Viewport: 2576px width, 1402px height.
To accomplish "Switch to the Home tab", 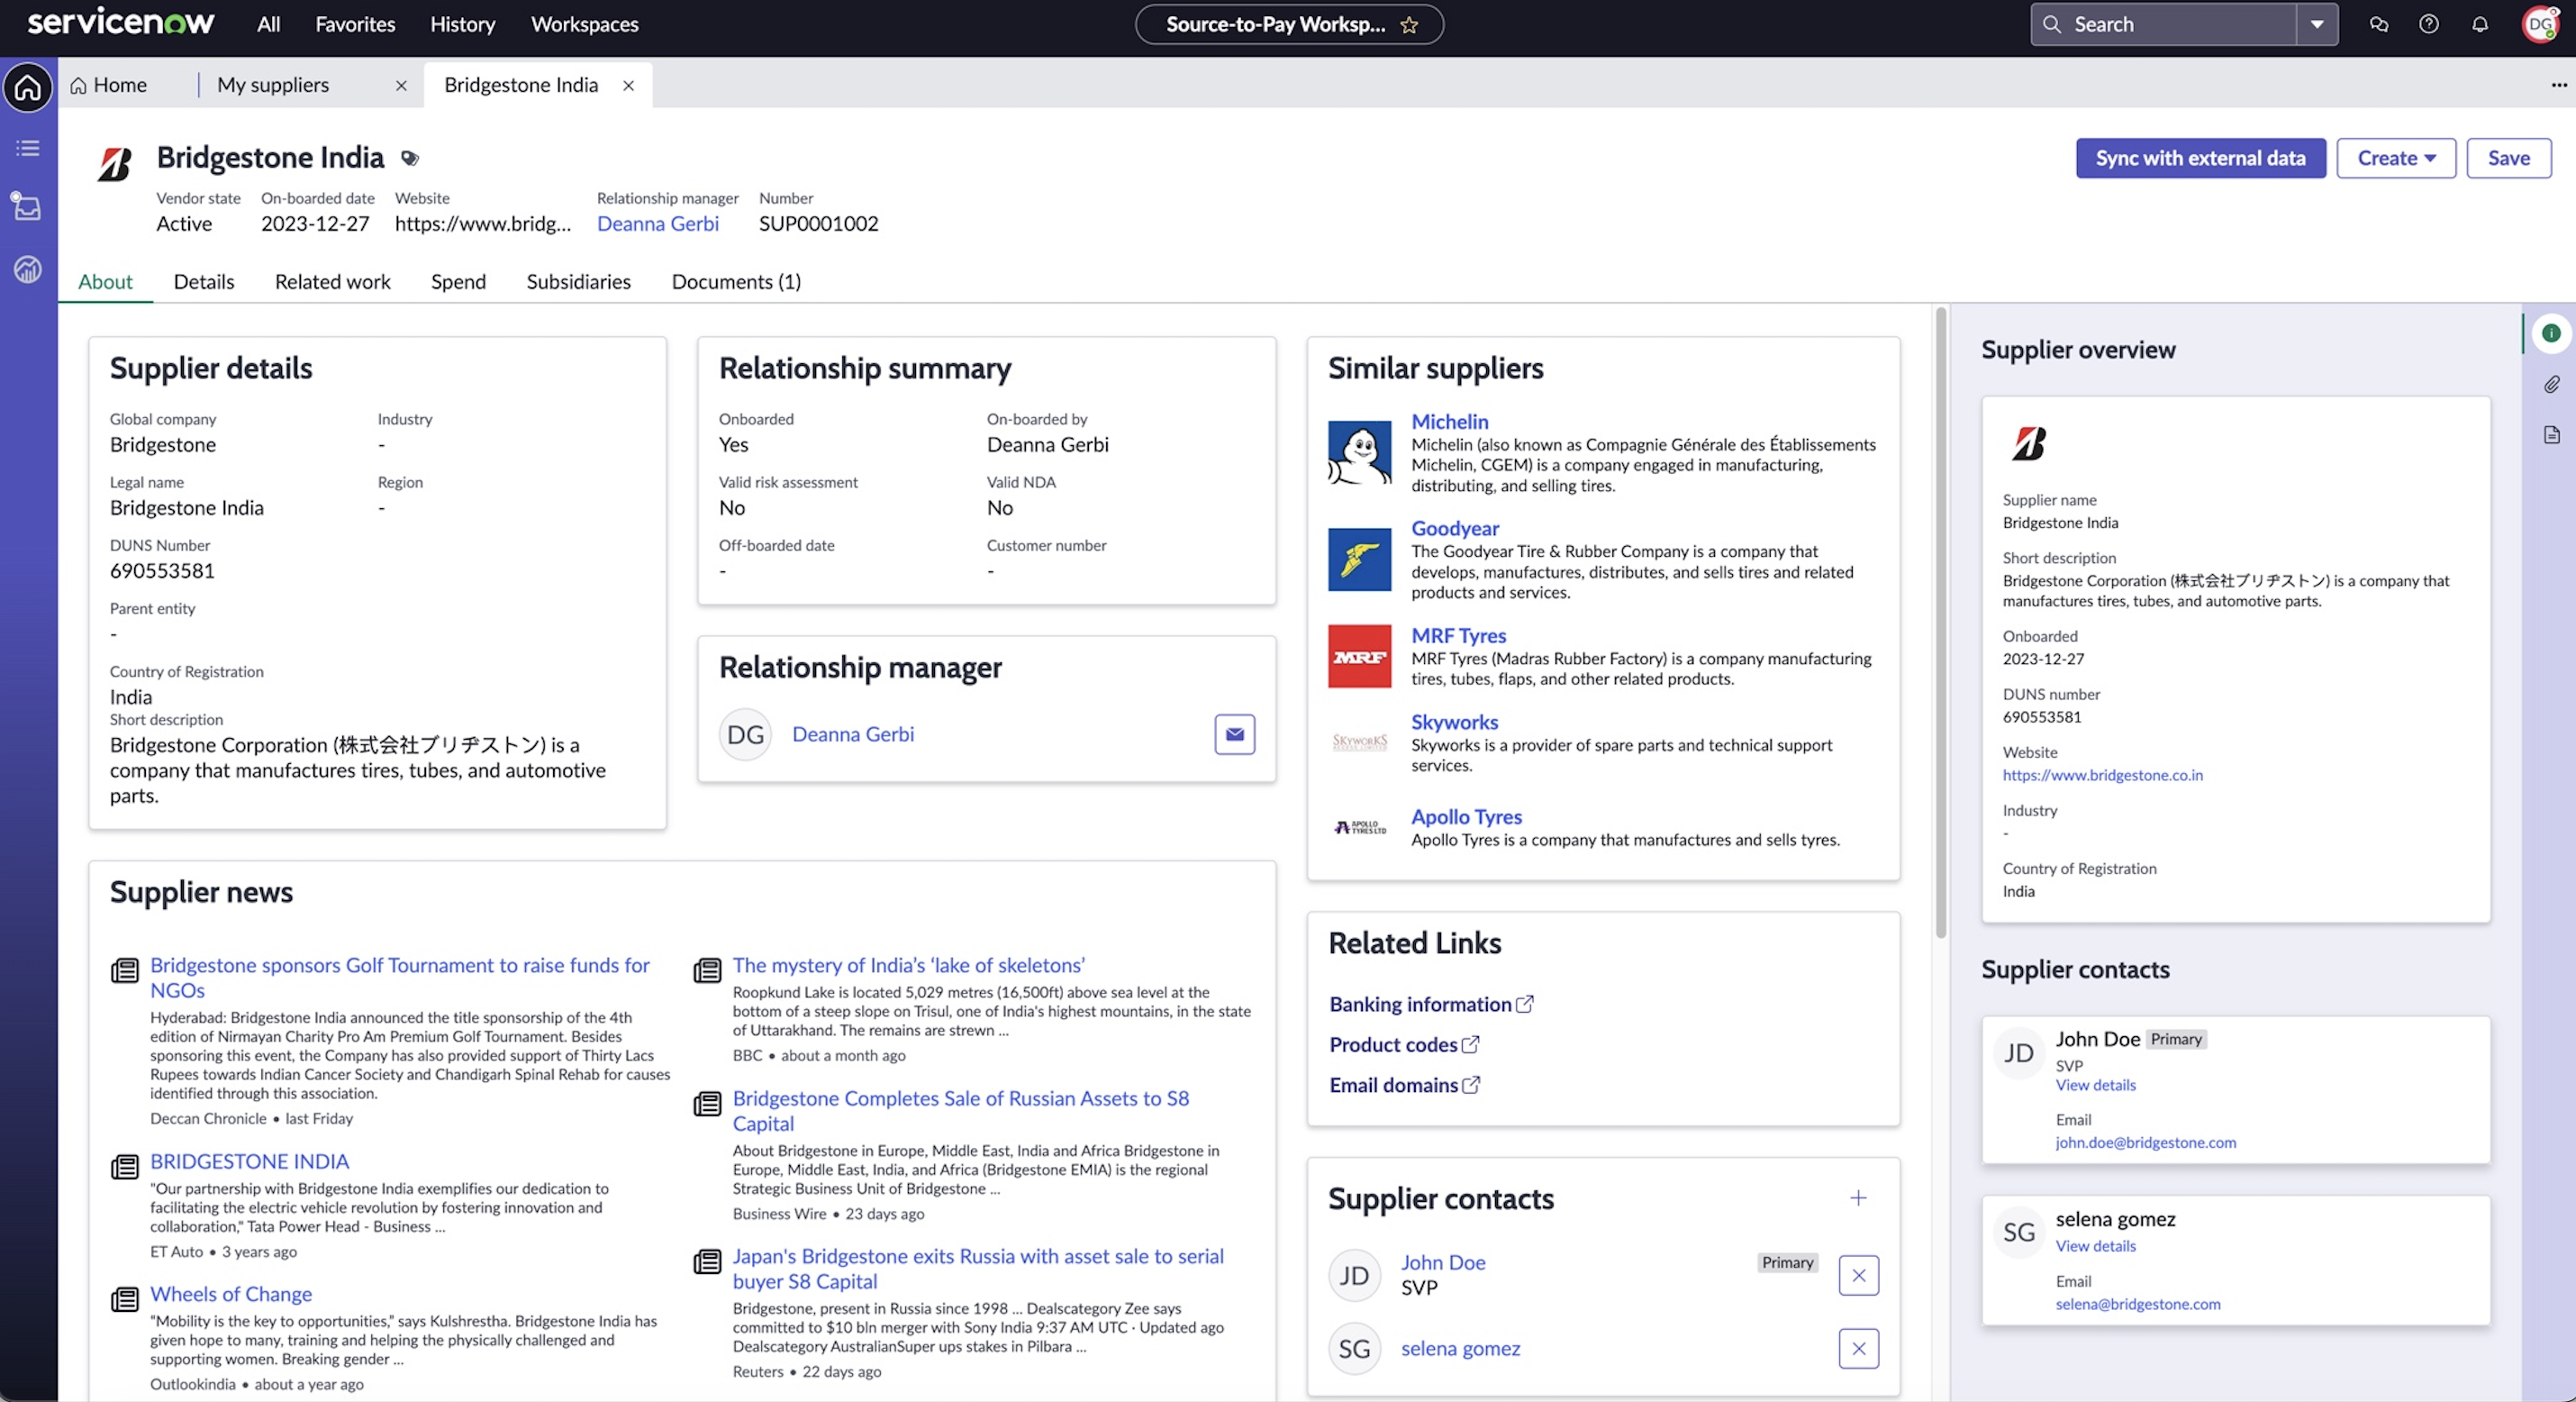I will click(108, 85).
